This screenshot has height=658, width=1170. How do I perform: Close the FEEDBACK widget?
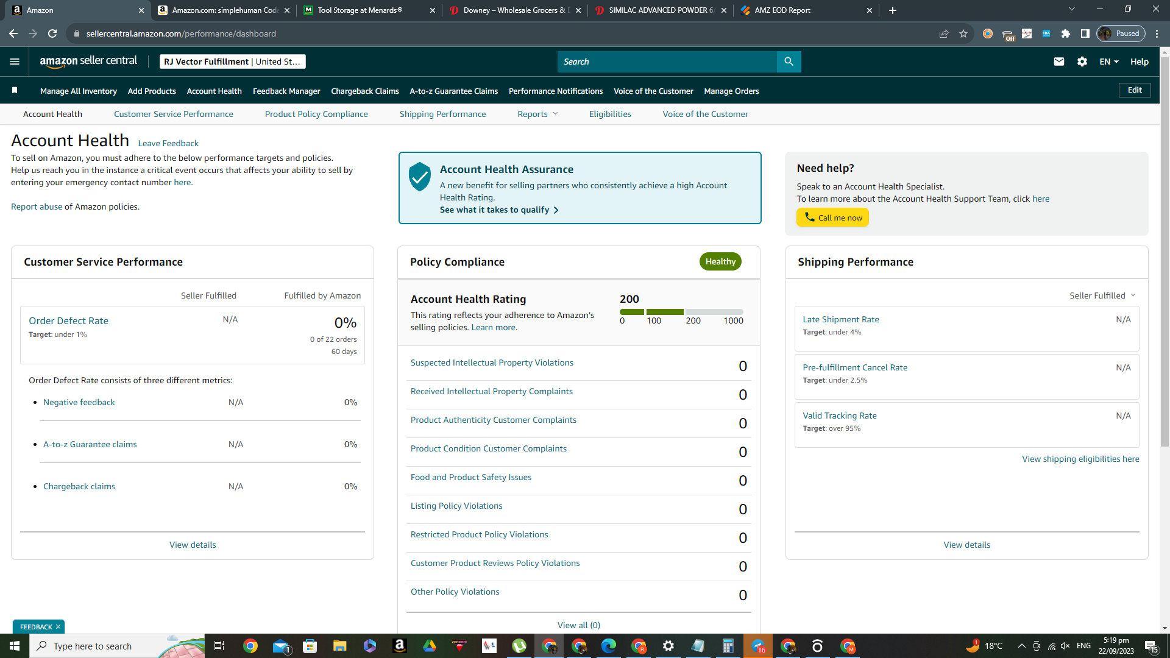58,627
